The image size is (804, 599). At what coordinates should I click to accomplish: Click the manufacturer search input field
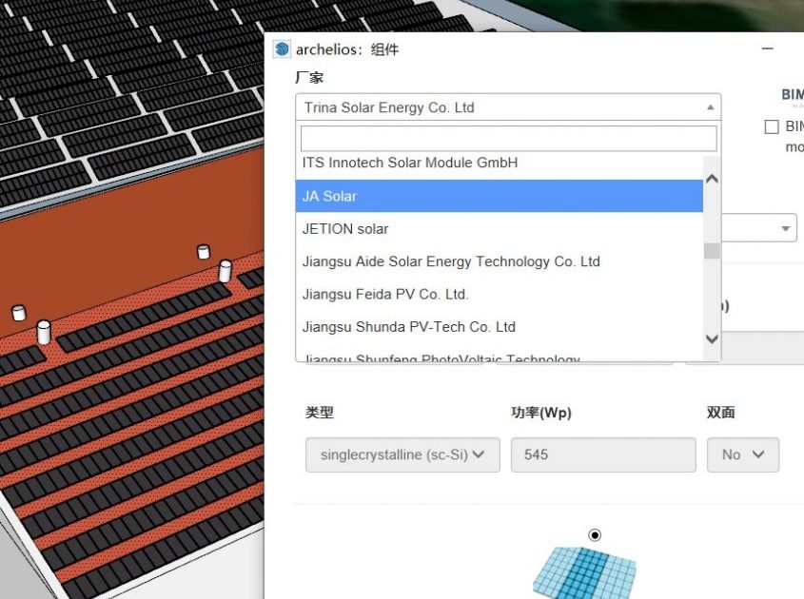coord(508,139)
